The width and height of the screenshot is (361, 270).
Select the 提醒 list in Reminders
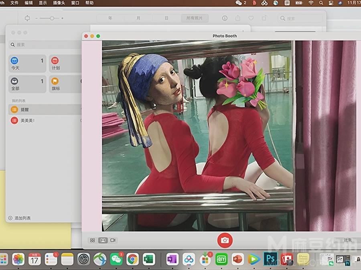45,110
